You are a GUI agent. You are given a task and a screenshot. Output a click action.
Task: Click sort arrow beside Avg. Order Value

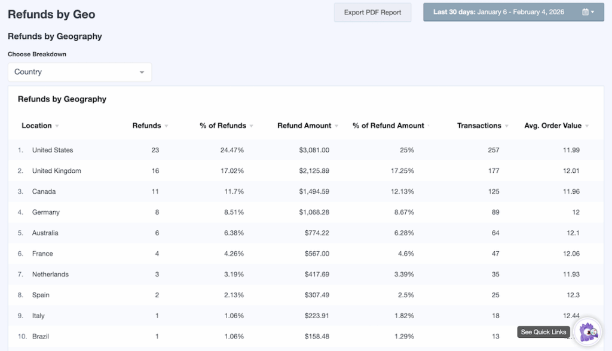point(587,126)
